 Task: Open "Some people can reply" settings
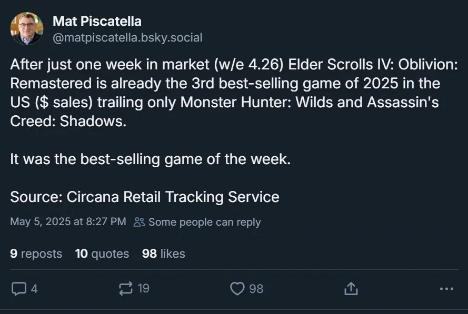point(204,222)
